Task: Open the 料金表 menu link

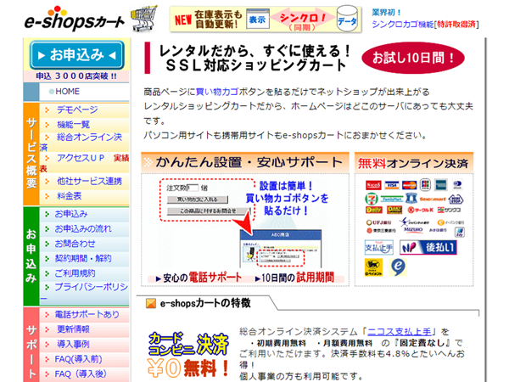Action: click(x=70, y=196)
